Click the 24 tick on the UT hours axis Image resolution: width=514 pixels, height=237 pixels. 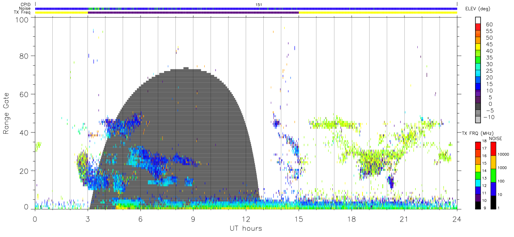[457, 219]
